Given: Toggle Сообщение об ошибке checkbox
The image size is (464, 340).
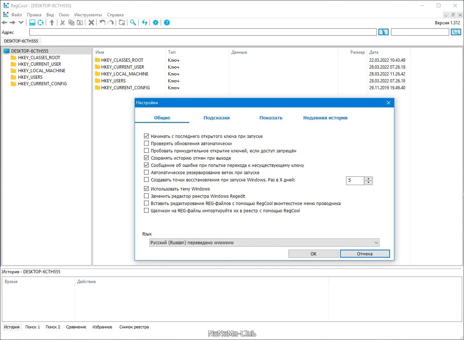Looking at the screenshot, I should point(147,165).
